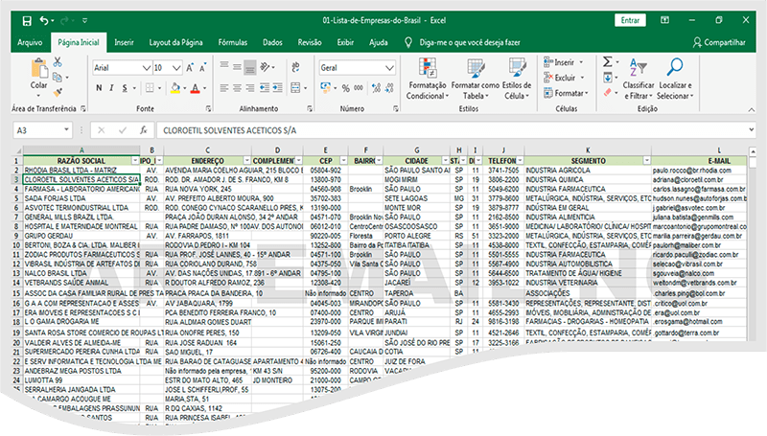Open the Geral number format dropdown
This screenshot has height=436, width=767.
(x=389, y=67)
